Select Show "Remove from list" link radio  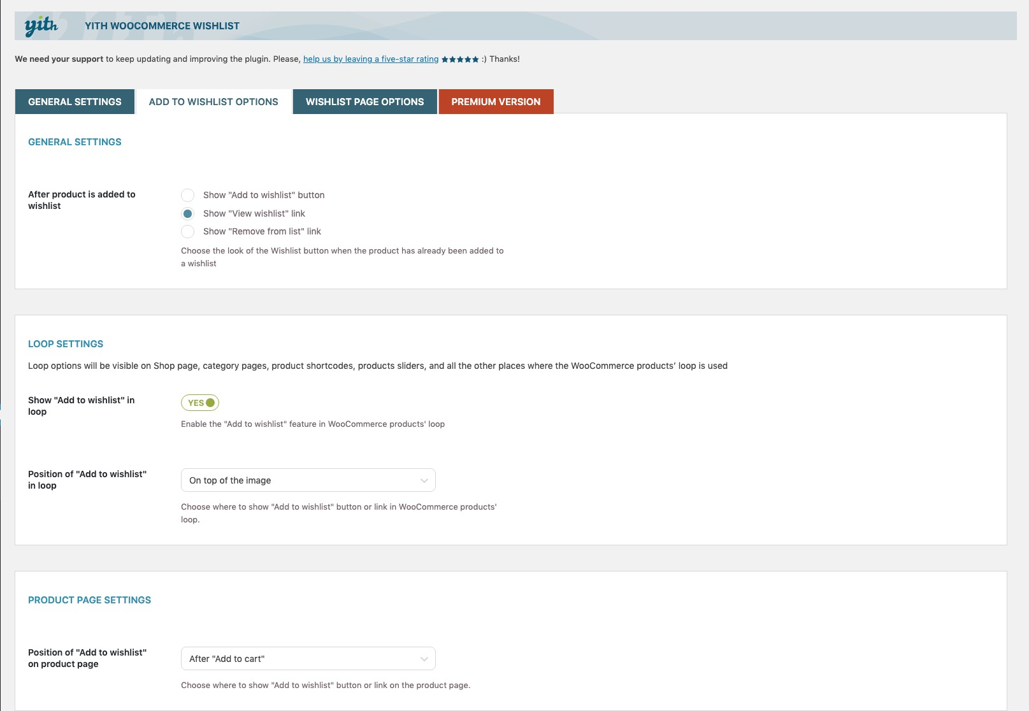pos(187,231)
